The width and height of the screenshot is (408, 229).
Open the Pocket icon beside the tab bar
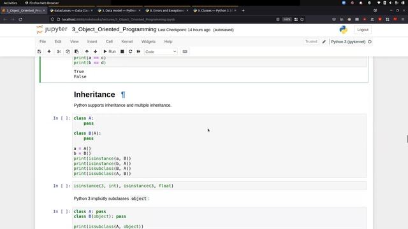375,10
